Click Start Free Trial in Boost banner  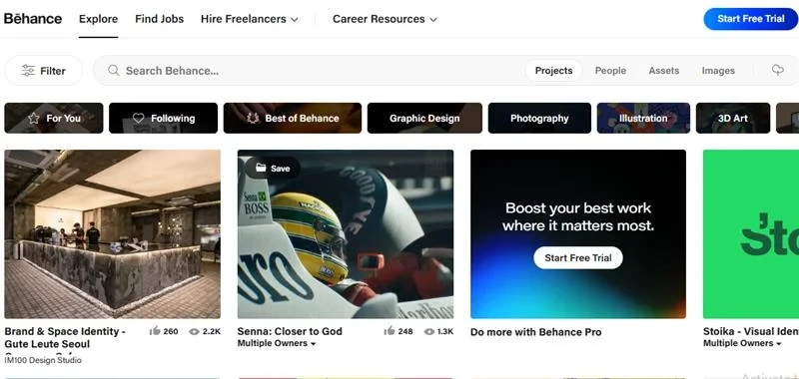tap(578, 258)
